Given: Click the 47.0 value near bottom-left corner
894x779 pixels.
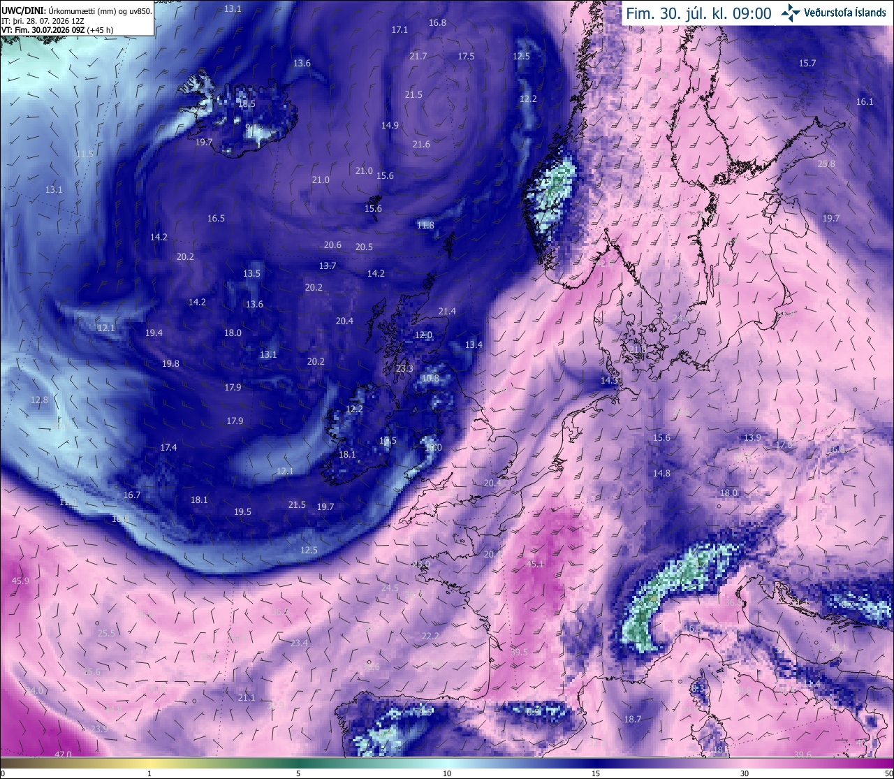Looking at the screenshot, I should point(63,754).
